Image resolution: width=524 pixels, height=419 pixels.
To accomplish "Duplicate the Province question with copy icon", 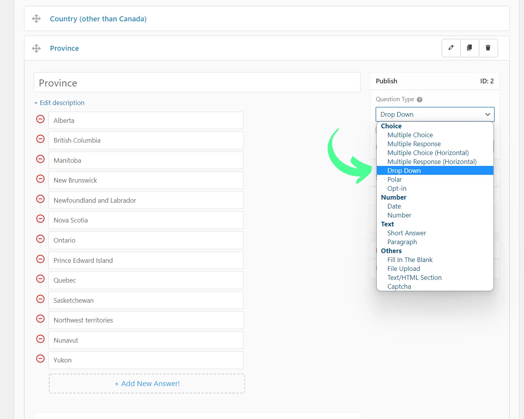I will point(469,48).
